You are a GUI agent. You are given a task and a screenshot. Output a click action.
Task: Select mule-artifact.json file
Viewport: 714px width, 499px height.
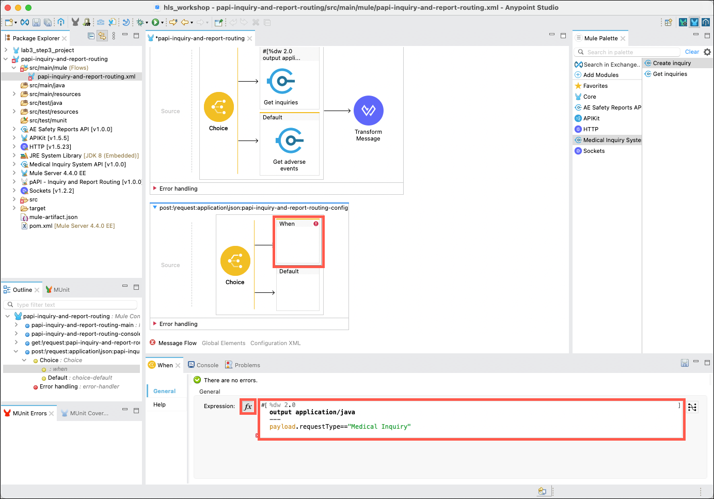50,217
